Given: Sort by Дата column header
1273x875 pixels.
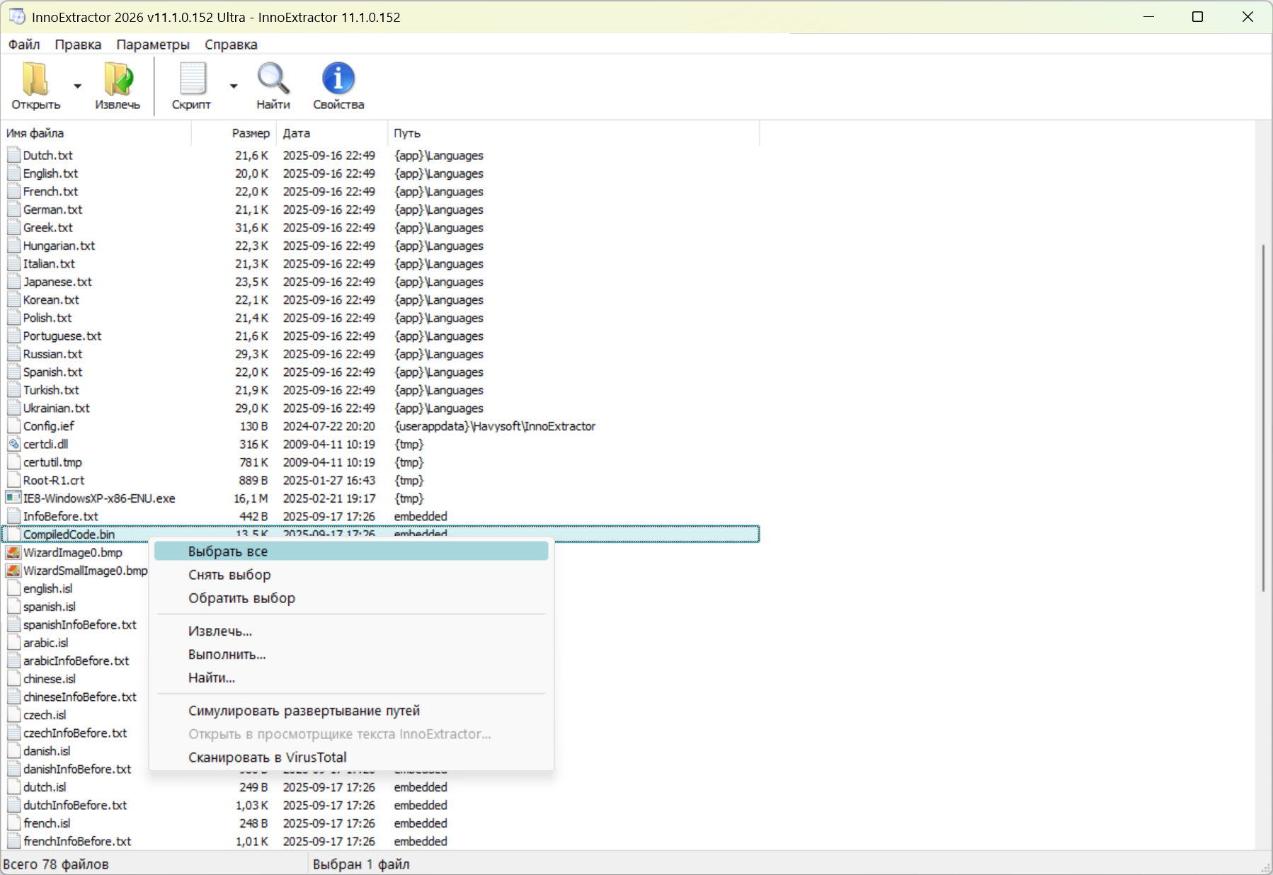Looking at the screenshot, I should (332, 133).
